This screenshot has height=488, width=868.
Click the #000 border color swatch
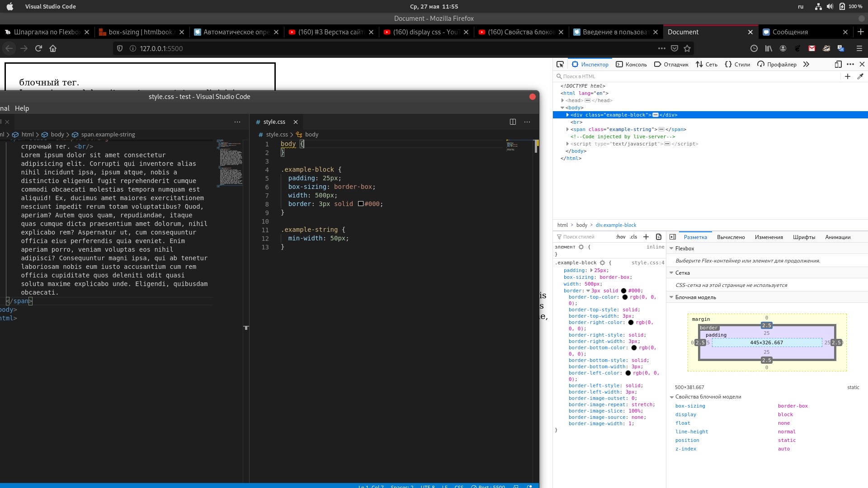pyautogui.click(x=623, y=291)
